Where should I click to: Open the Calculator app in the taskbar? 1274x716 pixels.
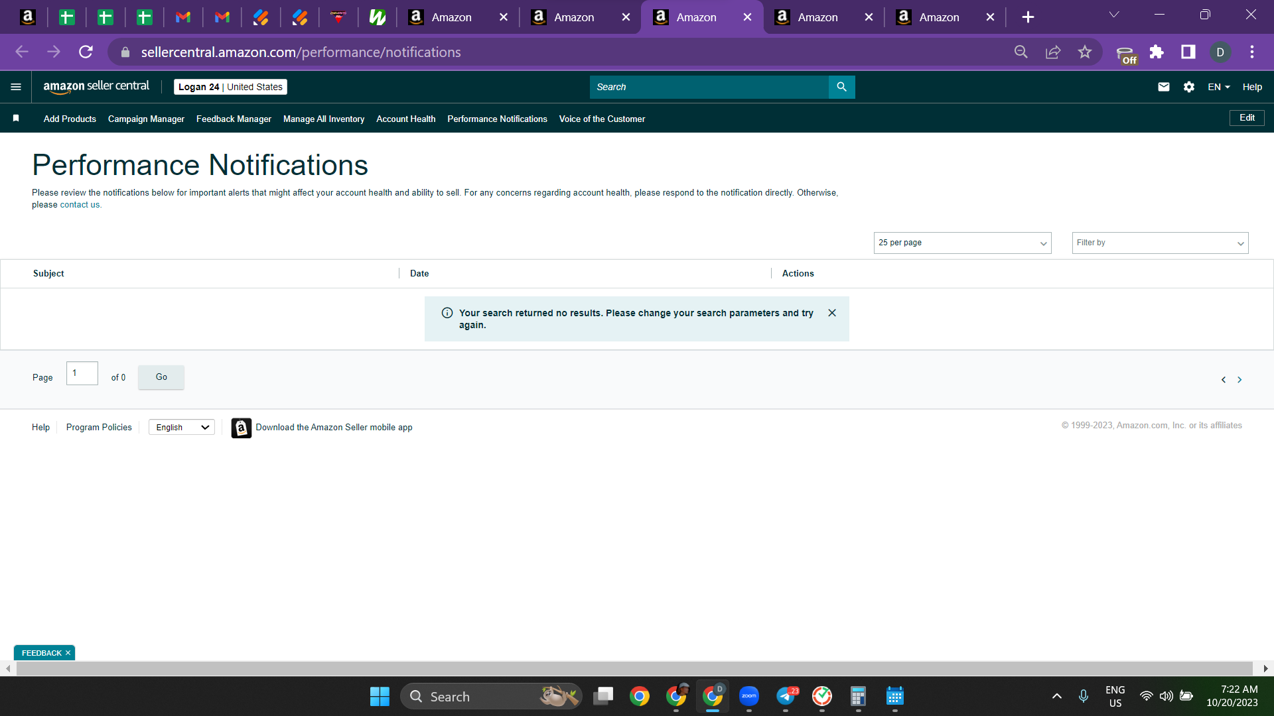[x=858, y=696]
